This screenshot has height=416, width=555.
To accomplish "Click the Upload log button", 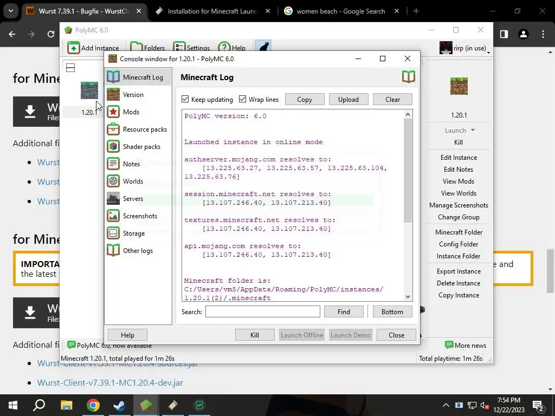I will tap(349, 100).
